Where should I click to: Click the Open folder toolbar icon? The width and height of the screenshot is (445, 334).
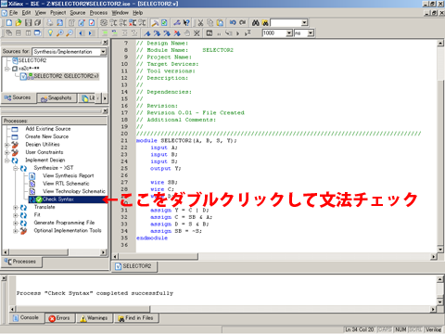tap(19, 23)
